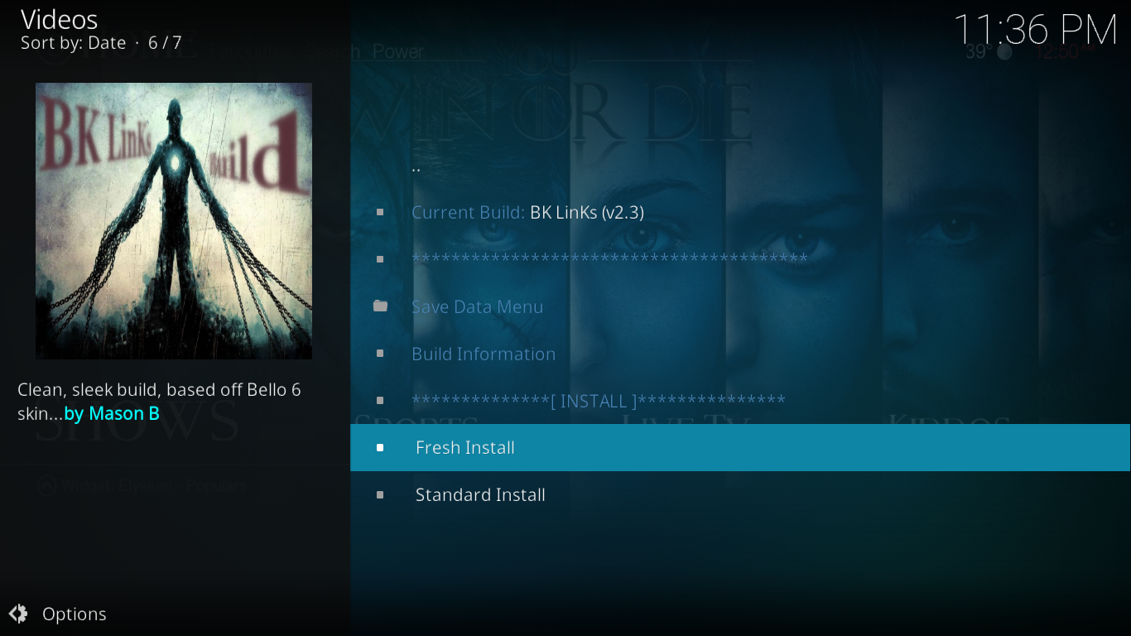Open the Options label at the bottom
The width and height of the screenshot is (1131, 636).
pyautogui.click(x=75, y=614)
